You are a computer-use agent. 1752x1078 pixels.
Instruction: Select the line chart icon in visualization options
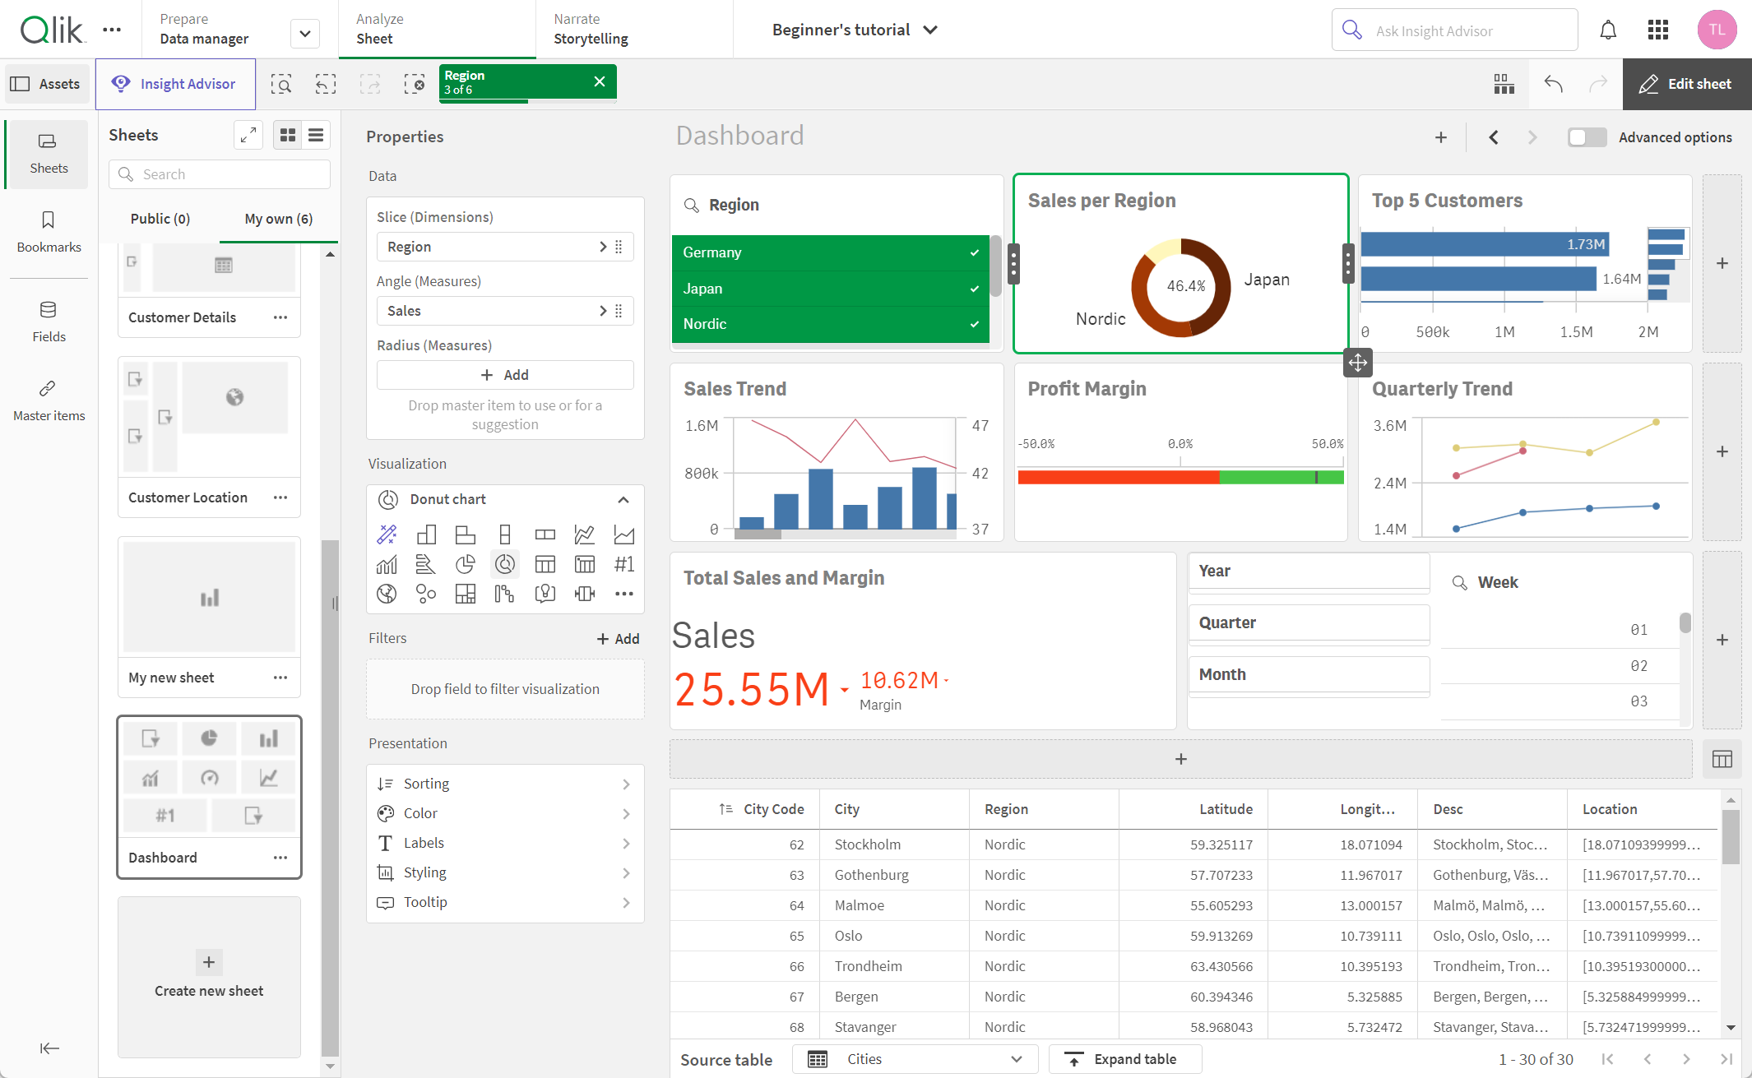[583, 534]
